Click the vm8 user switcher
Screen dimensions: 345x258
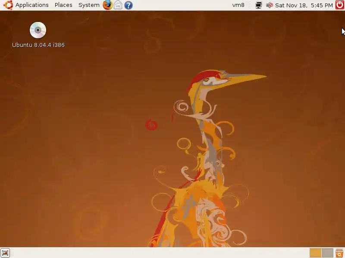coord(238,5)
